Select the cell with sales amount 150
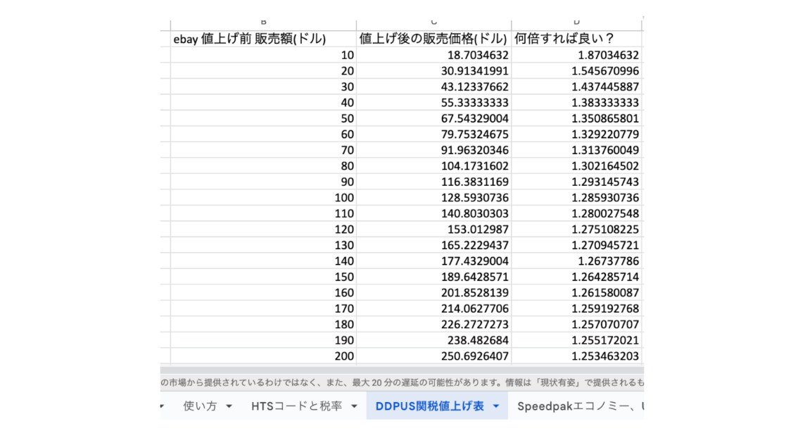Viewport: 798px width, 431px height. pyautogui.click(x=263, y=277)
